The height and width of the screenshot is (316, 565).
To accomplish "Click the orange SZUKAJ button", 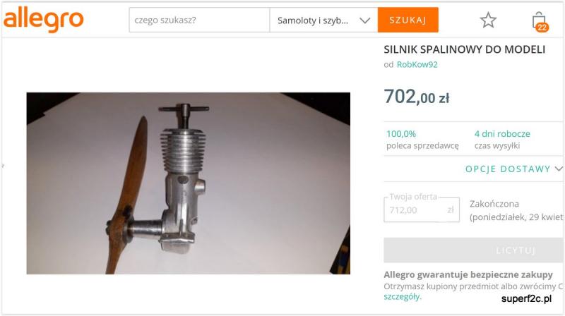I will 408,20.
